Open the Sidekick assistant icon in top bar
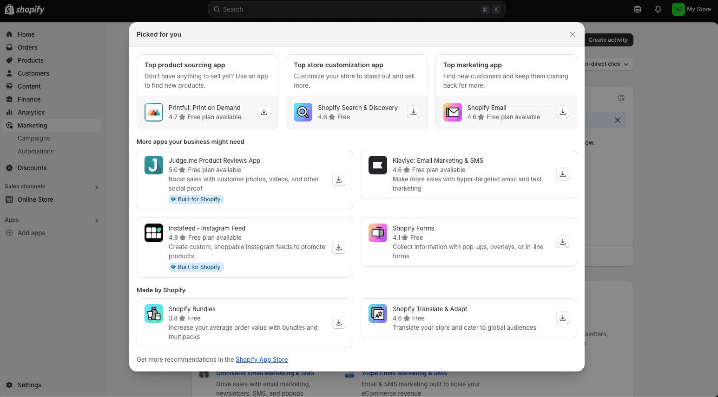Viewport: 718px width, 397px height. [x=638, y=9]
